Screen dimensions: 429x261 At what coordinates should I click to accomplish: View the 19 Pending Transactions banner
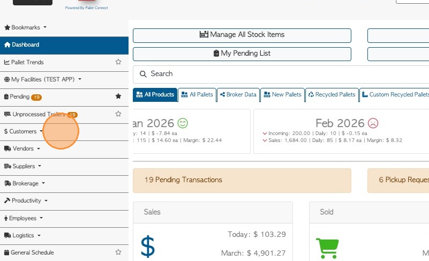242,180
